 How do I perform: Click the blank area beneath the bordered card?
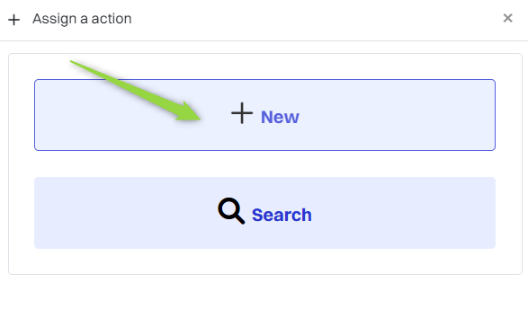click(x=264, y=301)
